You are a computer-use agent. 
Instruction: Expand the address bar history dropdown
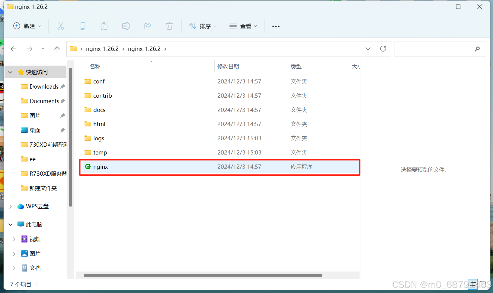368,49
